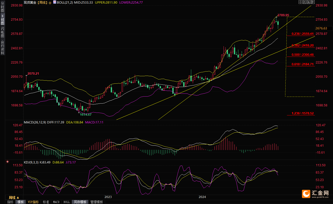Image resolution: width=333 pixels, height=204 pixels.
Task: Click the 汇金网 logo
Action: click(x=315, y=194)
